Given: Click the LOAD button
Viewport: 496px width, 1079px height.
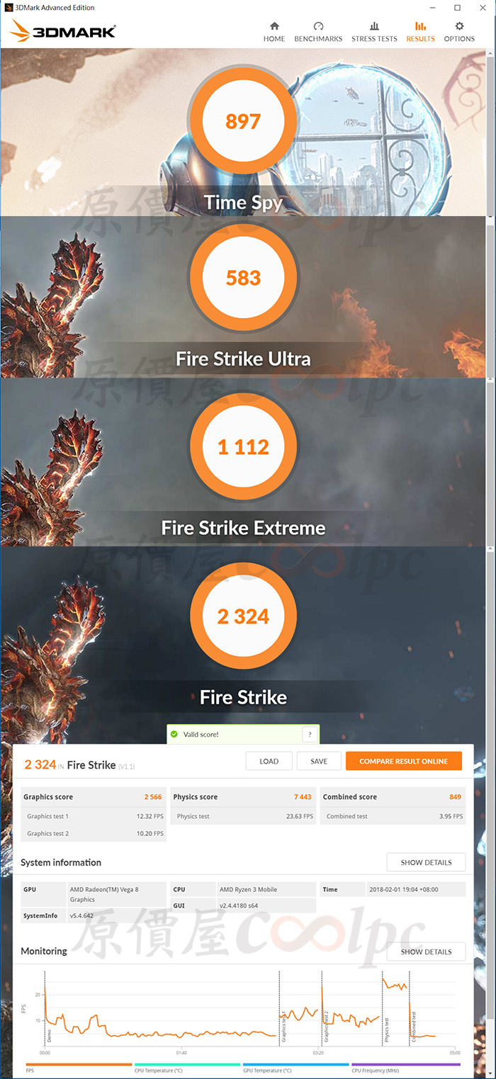Looking at the screenshot, I should [x=269, y=761].
